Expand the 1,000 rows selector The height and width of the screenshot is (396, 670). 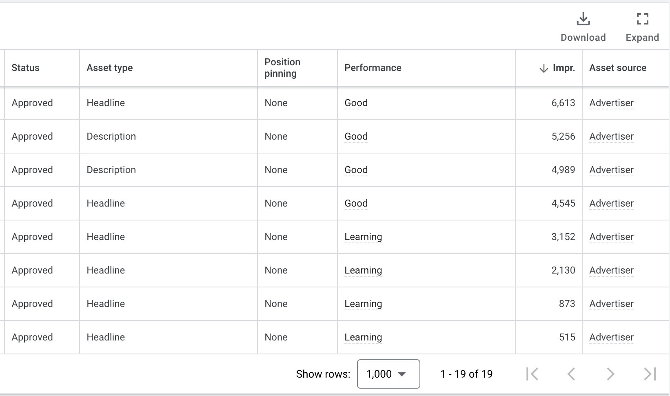[388, 374]
